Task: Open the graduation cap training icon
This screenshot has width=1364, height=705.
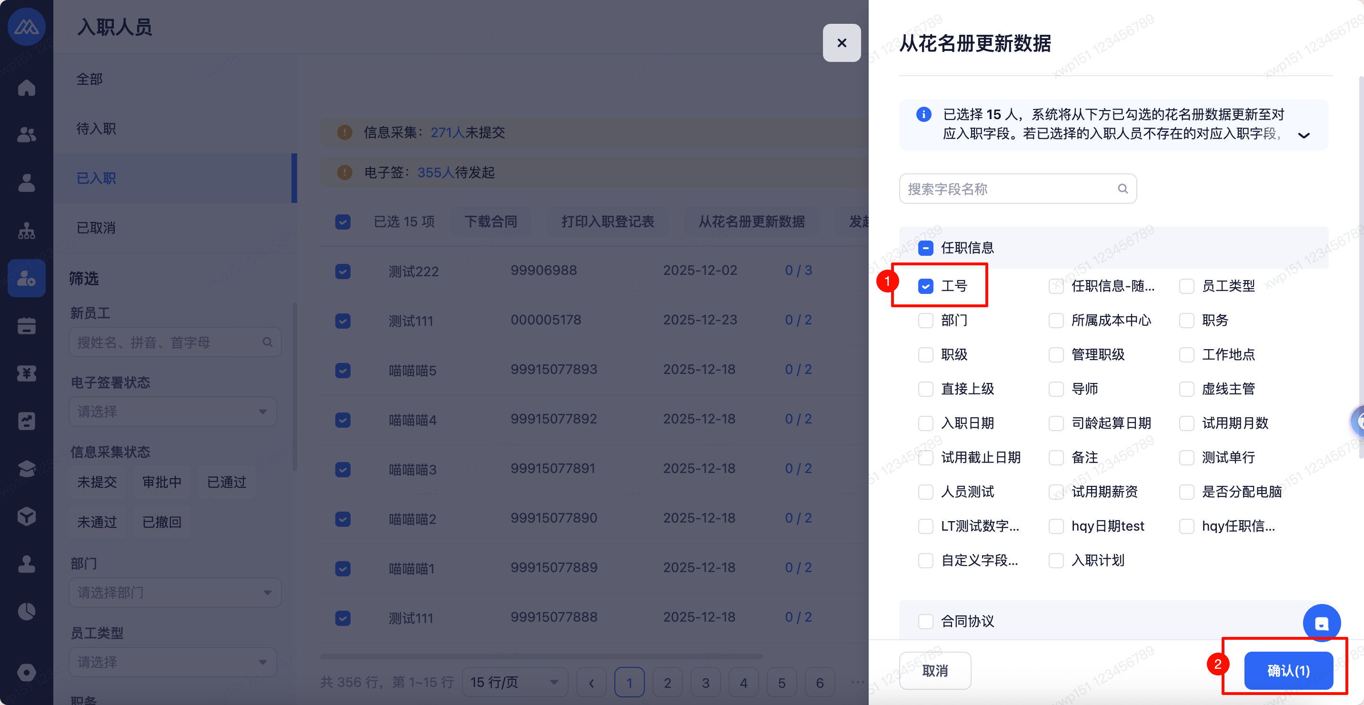Action: 27,468
